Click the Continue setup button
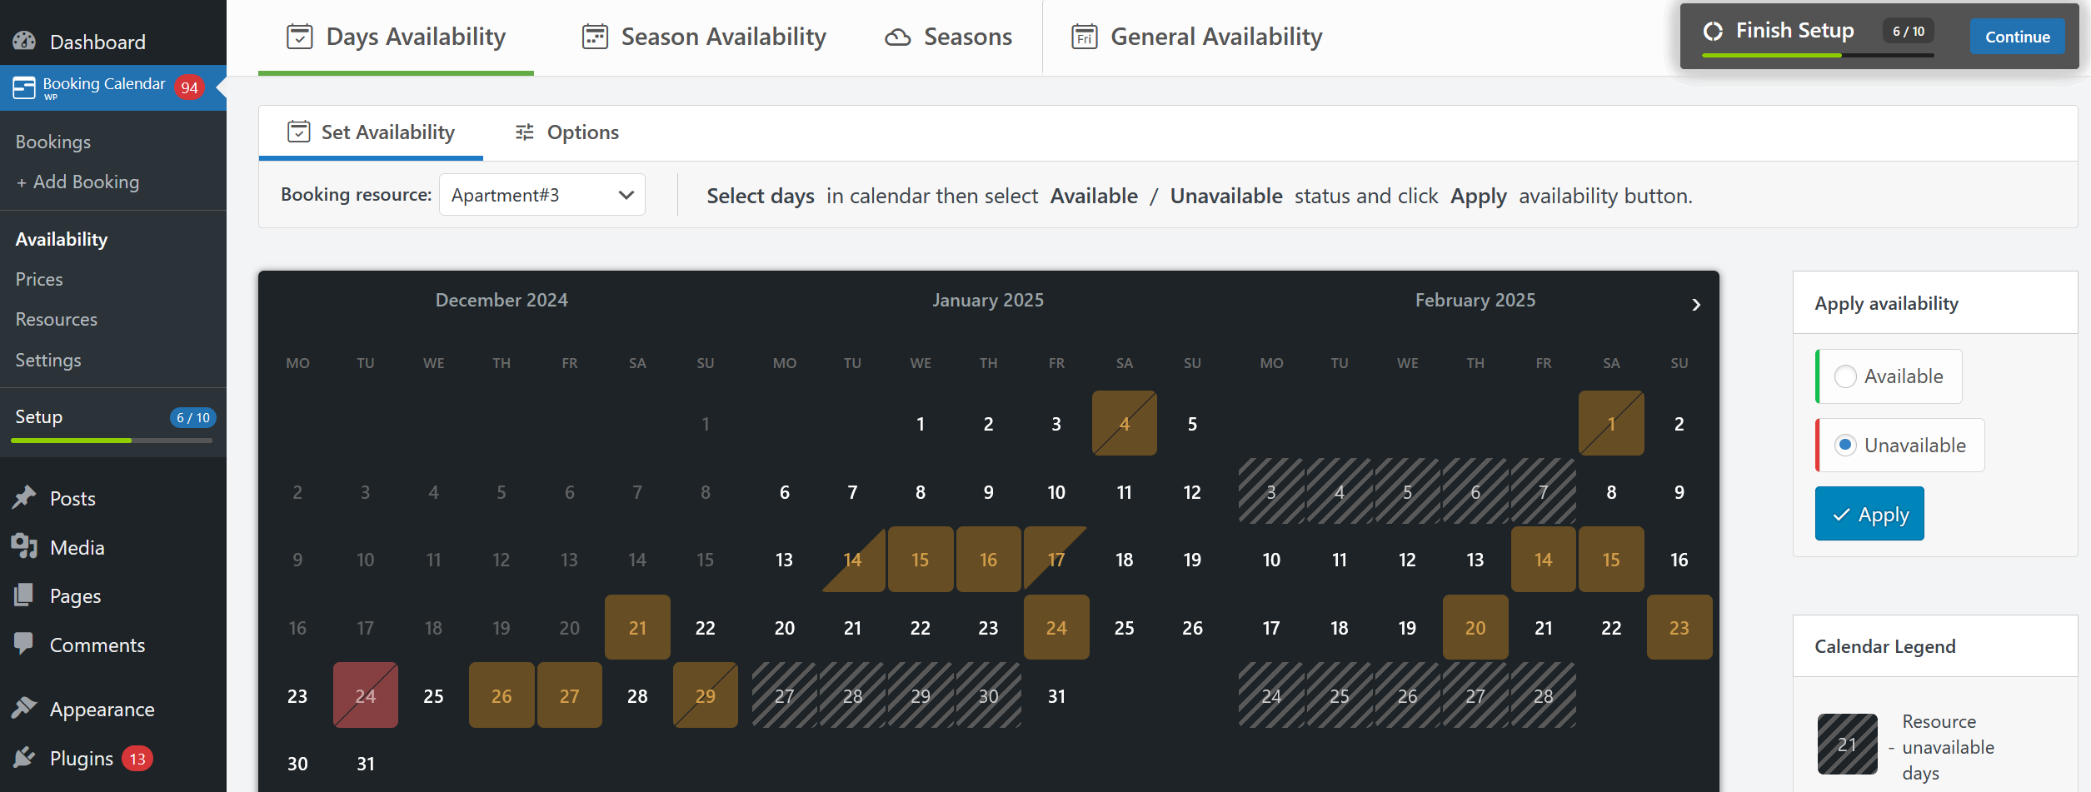This screenshot has height=792, width=2091. pyautogui.click(x=2017, y=37)
